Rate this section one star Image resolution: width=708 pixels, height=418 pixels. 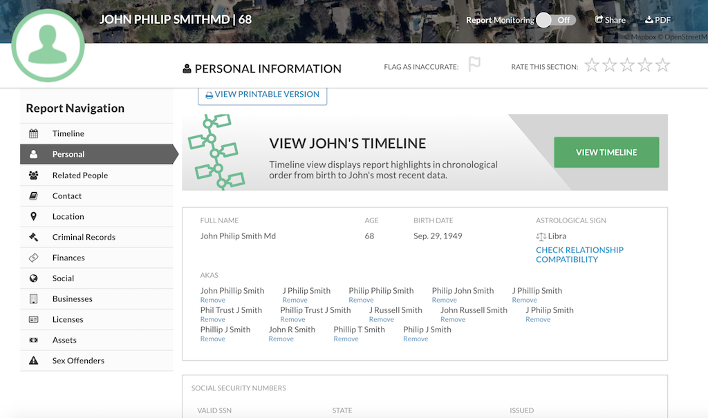(x=592, y=66)
